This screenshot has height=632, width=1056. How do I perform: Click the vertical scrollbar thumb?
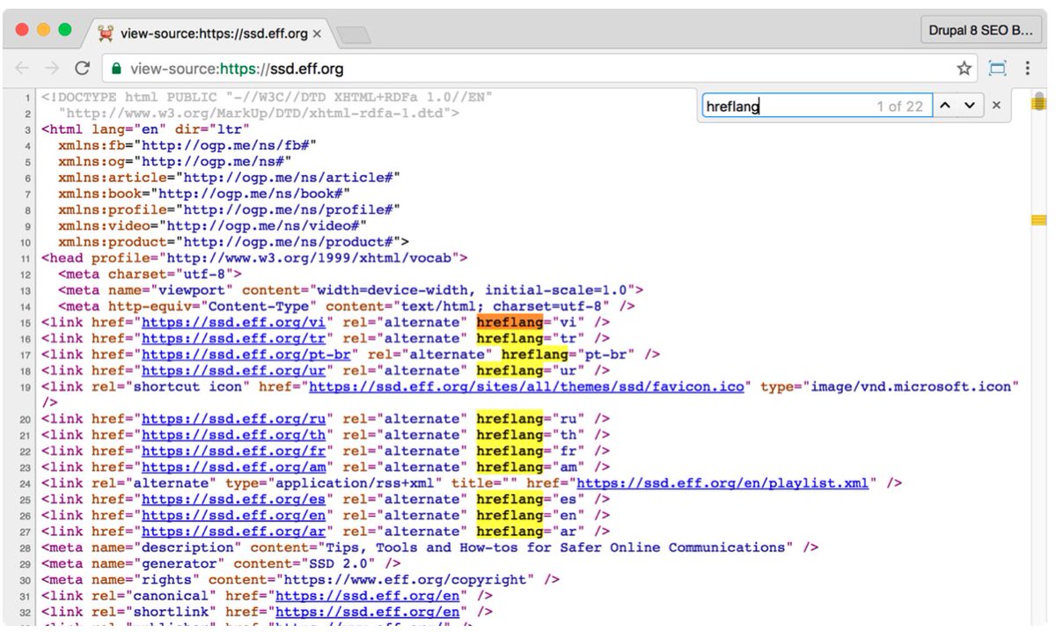(x=1038, y=102)
